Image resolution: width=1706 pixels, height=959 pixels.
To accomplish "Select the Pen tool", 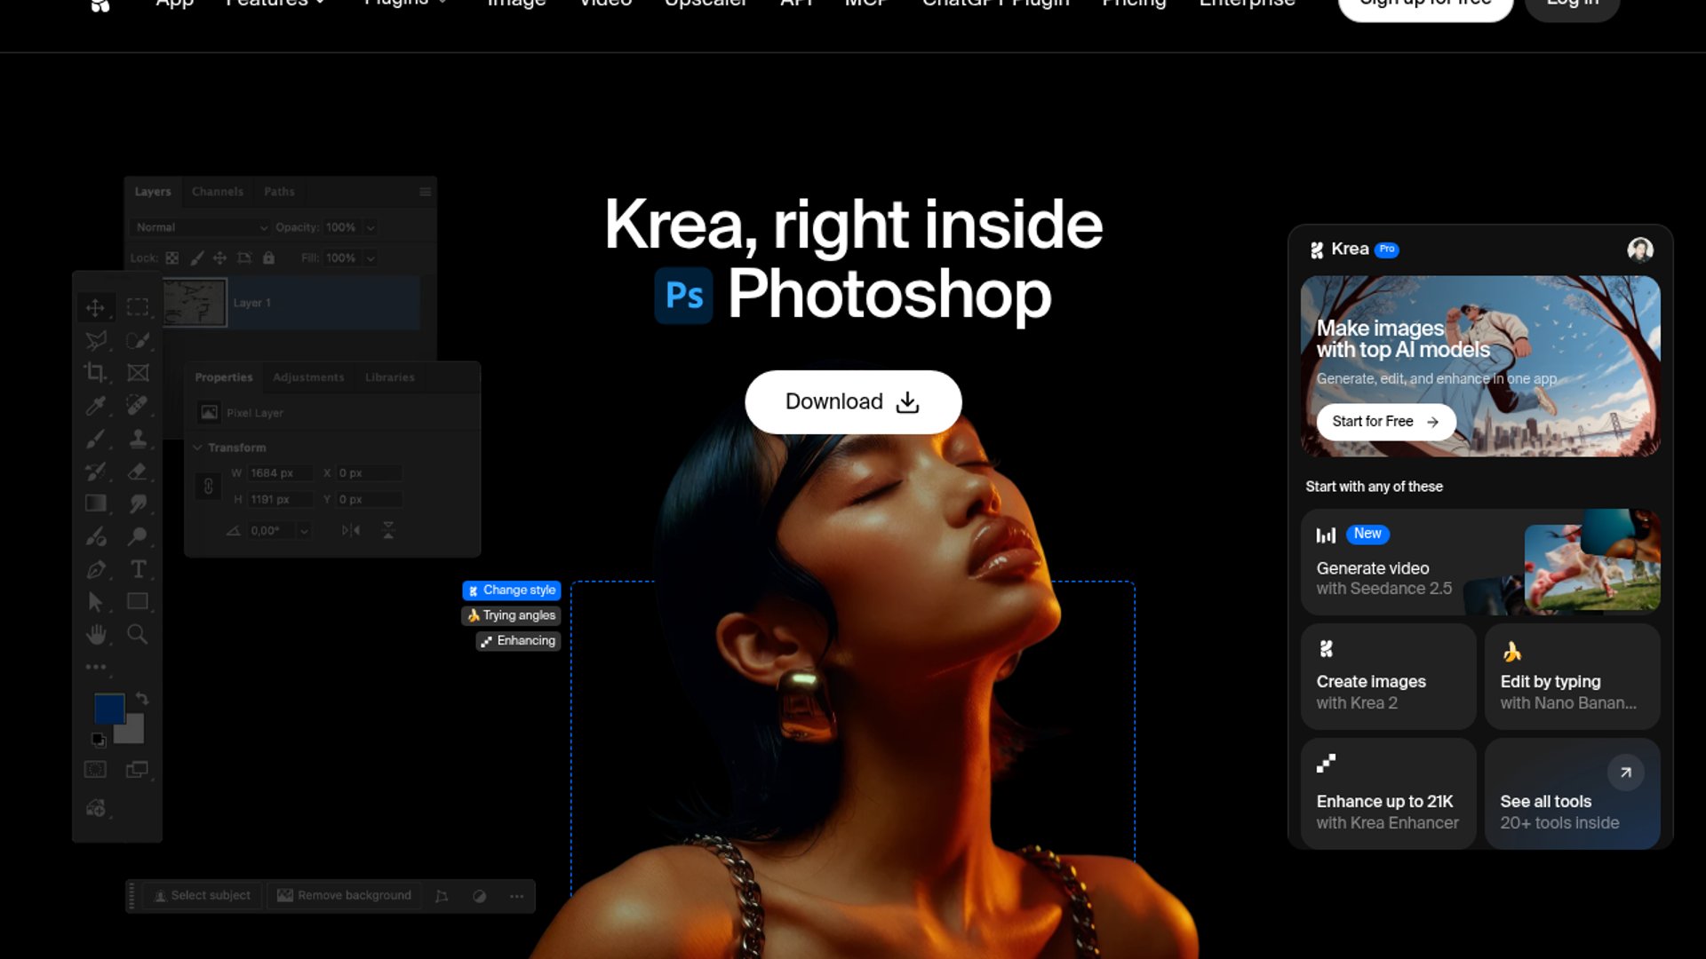I will 95,569.
